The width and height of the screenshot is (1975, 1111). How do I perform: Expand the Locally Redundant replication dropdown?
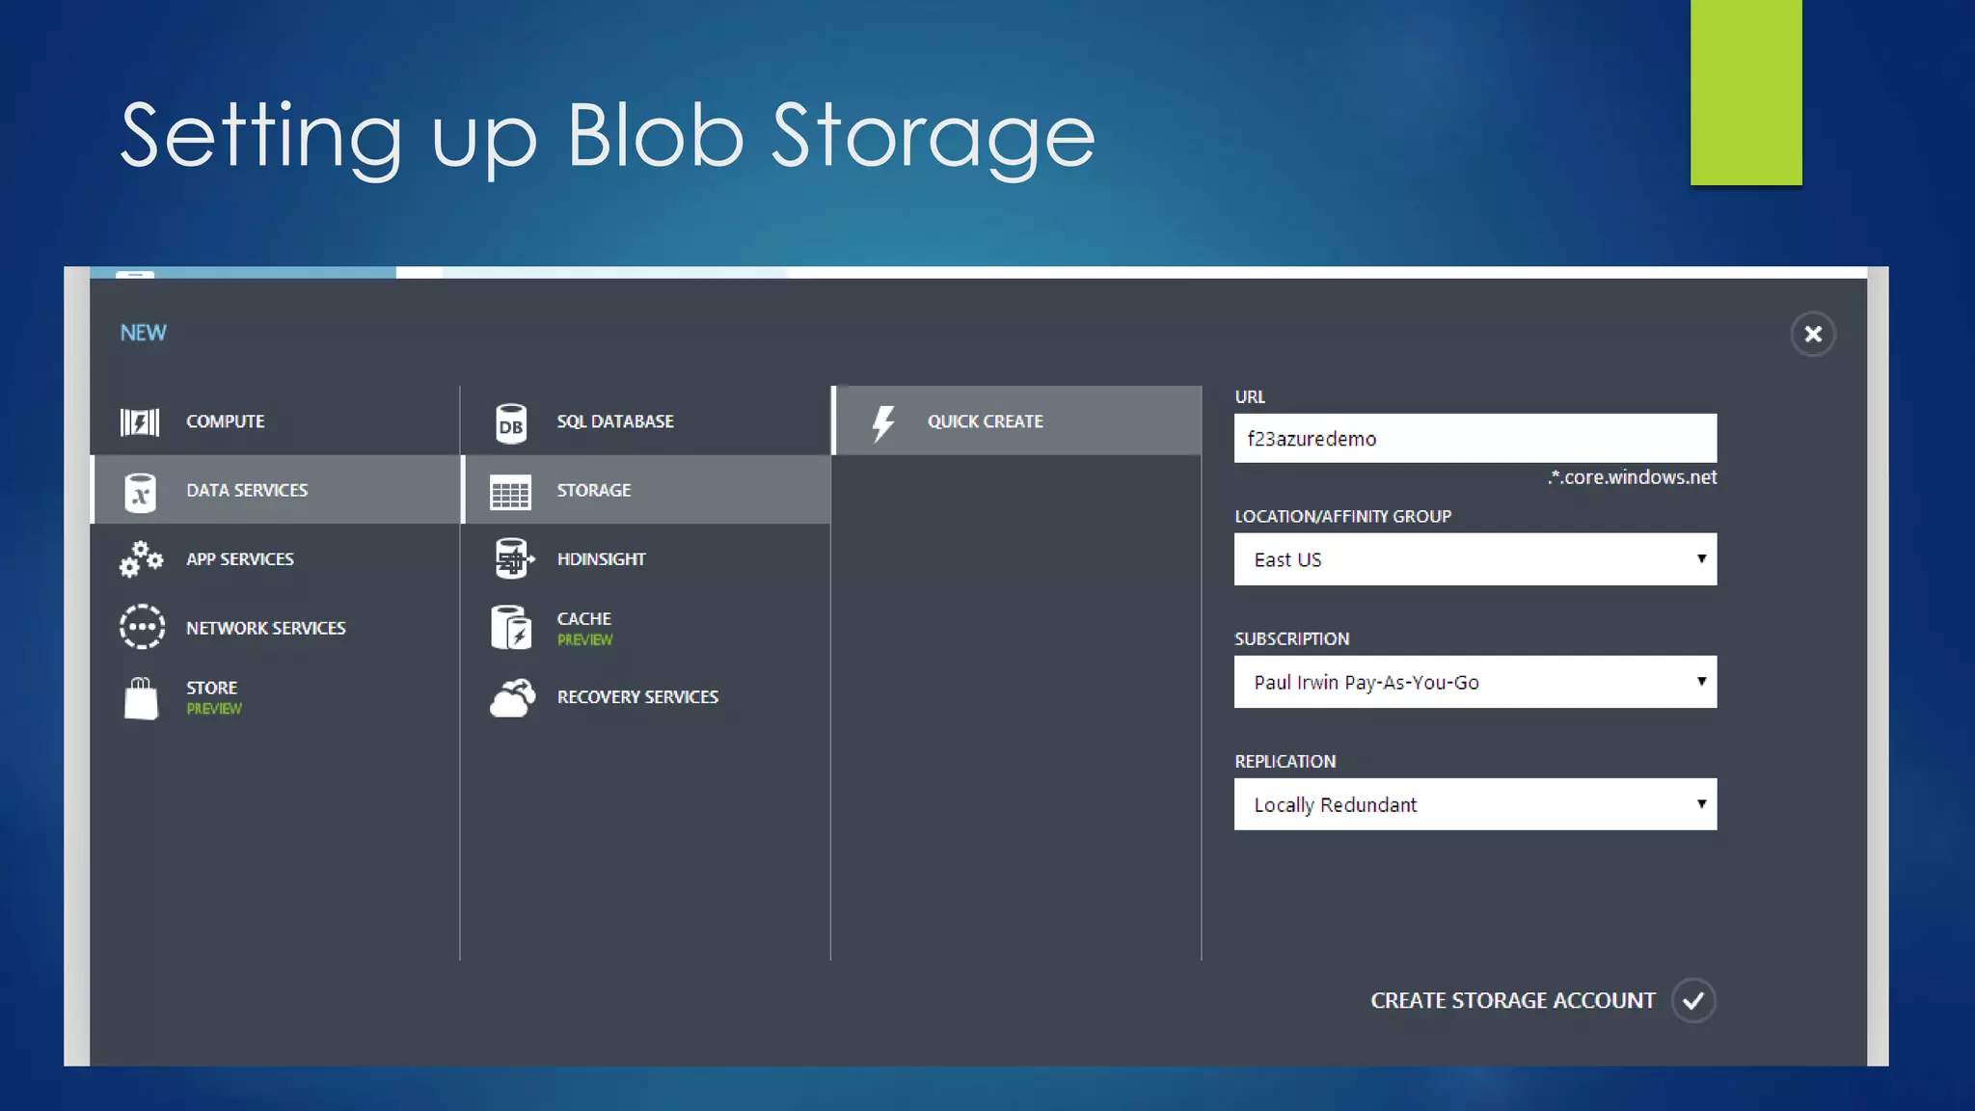pyautogui.click(x=1474, y=804)
